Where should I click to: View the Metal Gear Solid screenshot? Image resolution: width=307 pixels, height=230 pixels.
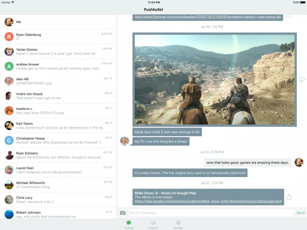(x=215, y=80)
